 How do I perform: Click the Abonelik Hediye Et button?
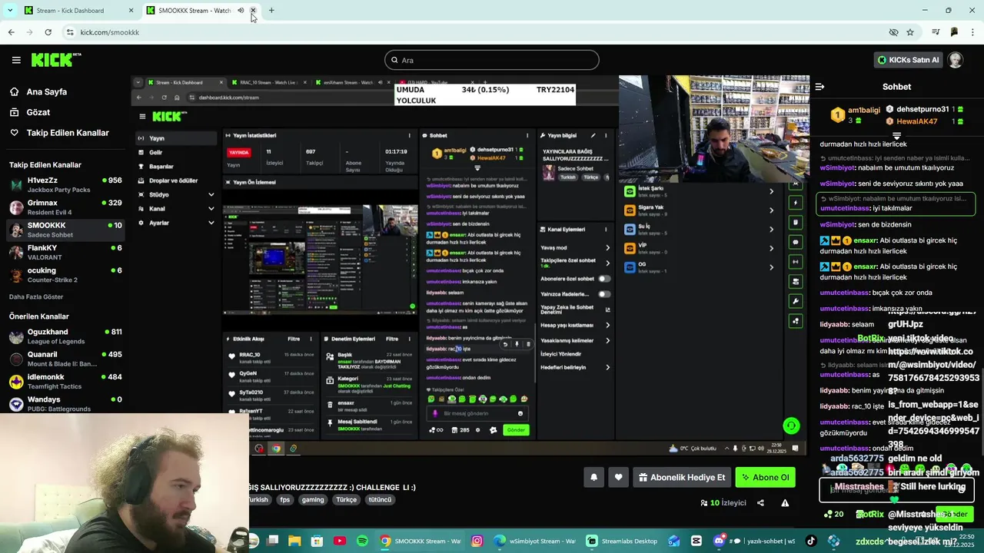click(681, 477)
